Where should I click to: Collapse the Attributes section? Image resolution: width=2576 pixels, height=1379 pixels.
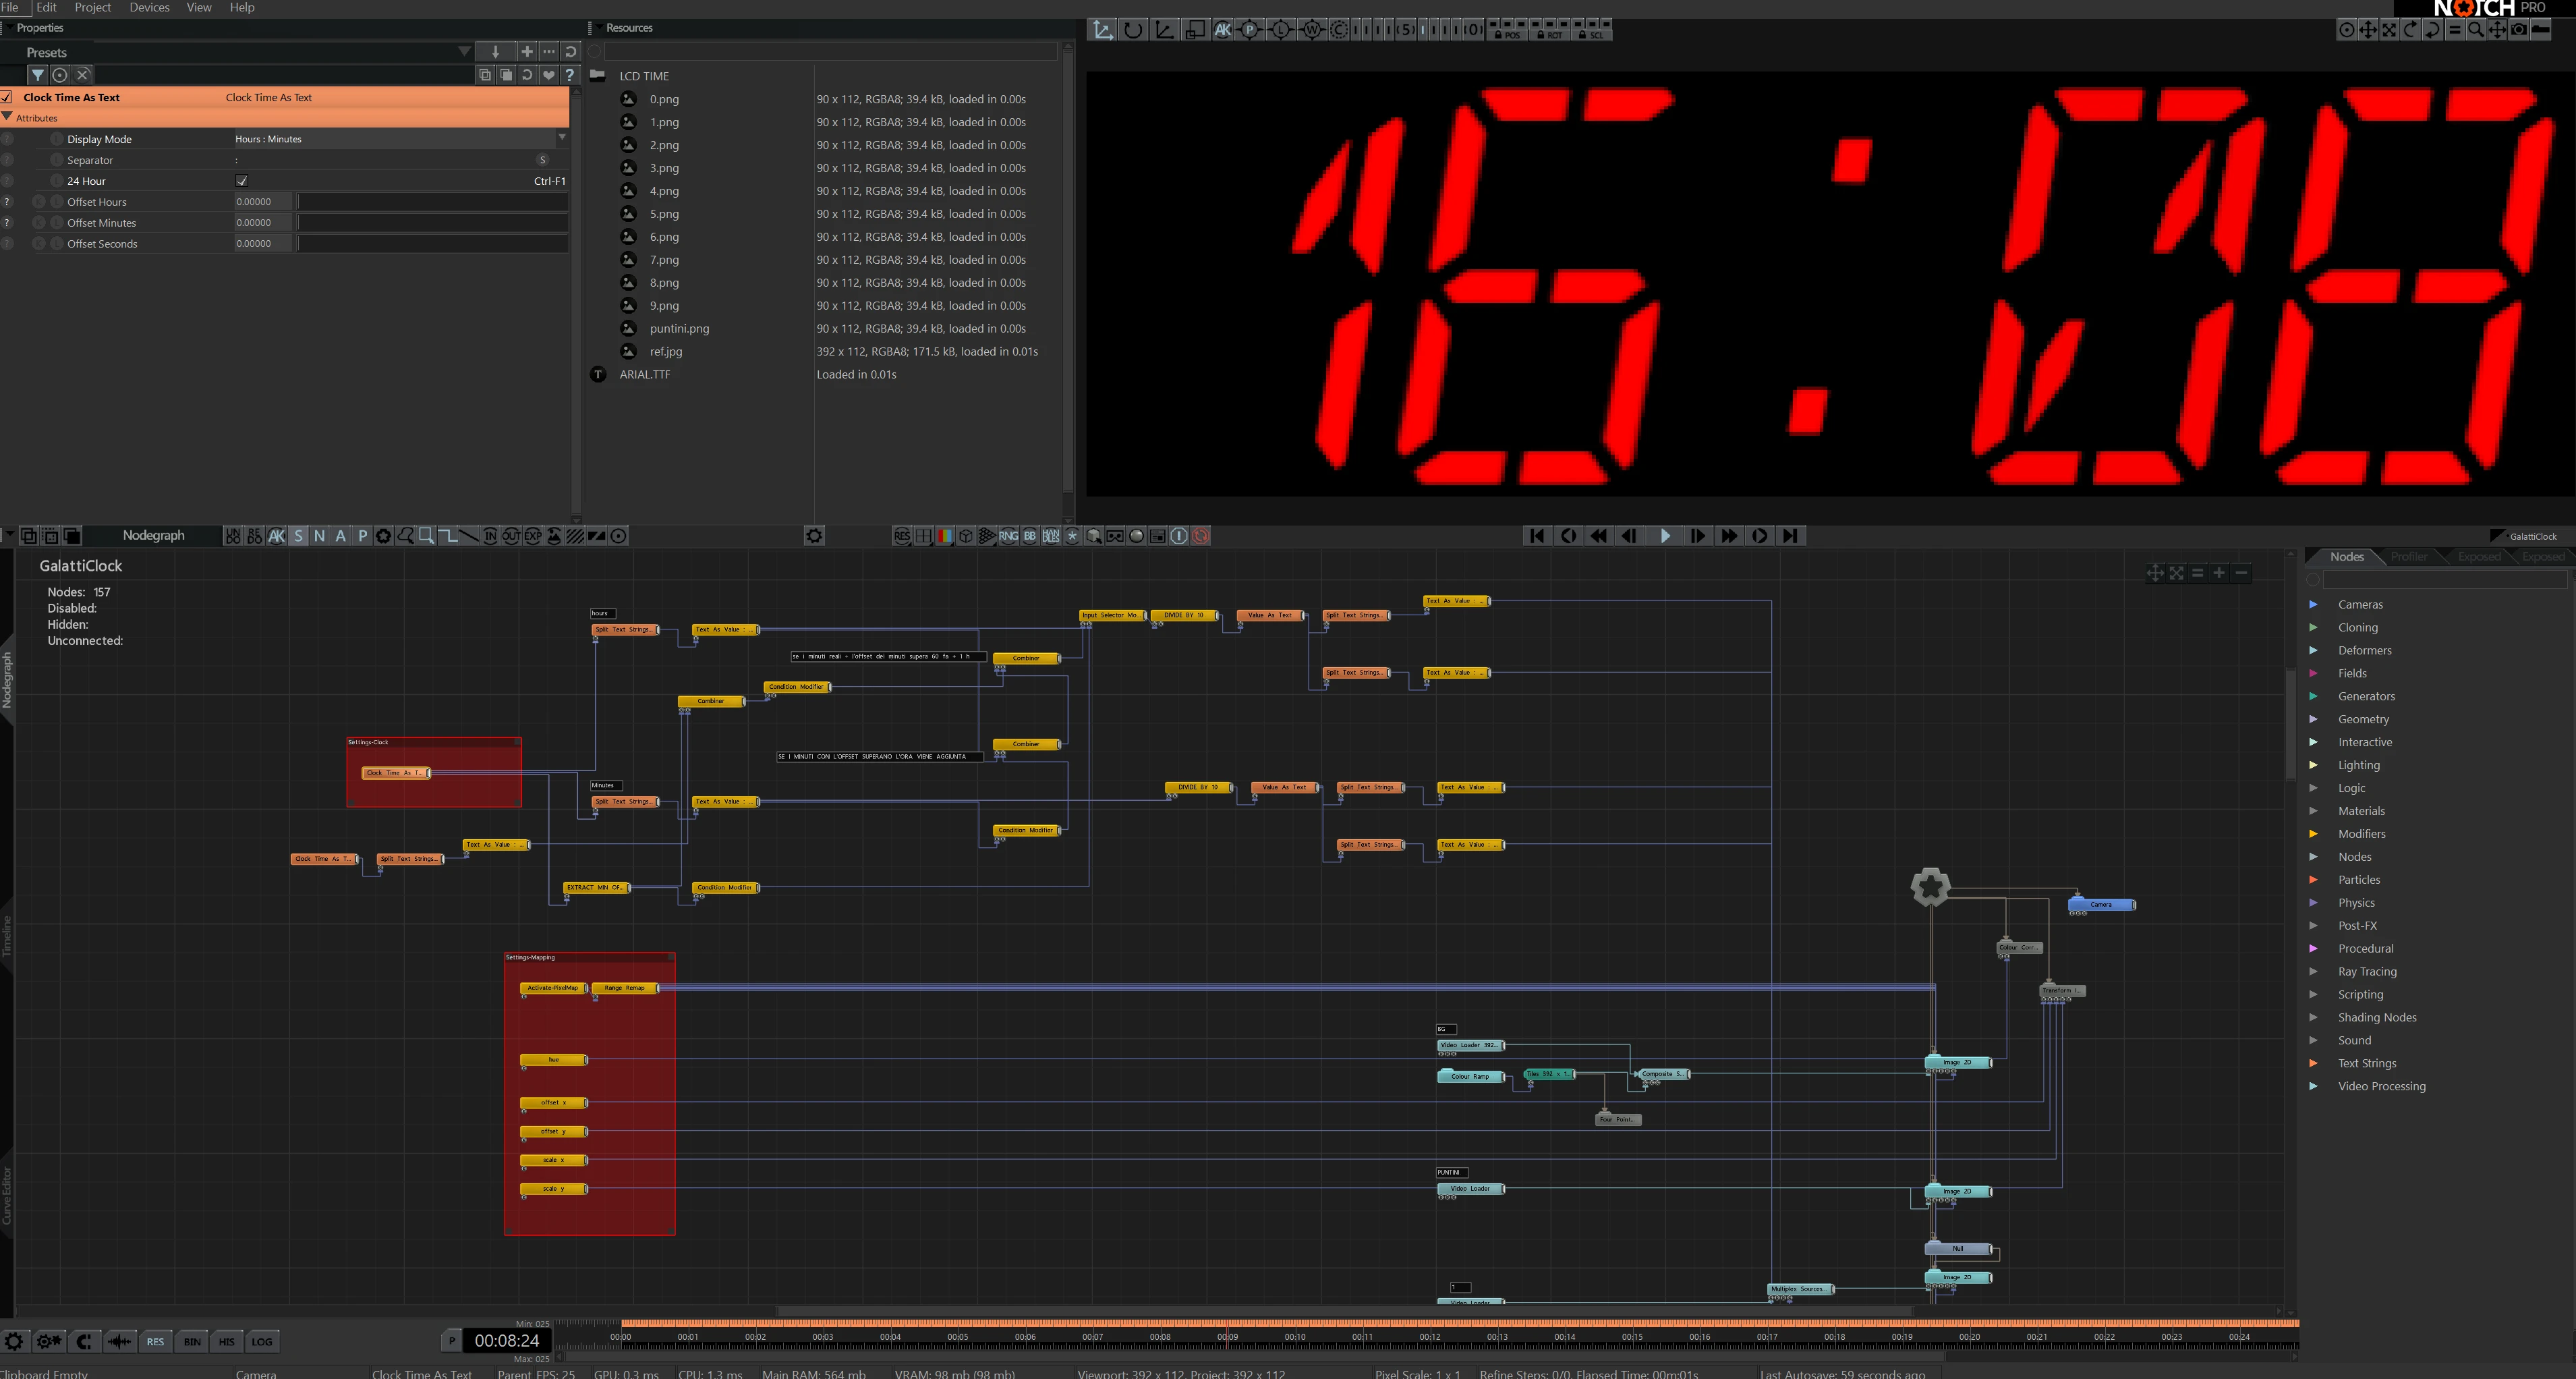click(x=7, y=118)
